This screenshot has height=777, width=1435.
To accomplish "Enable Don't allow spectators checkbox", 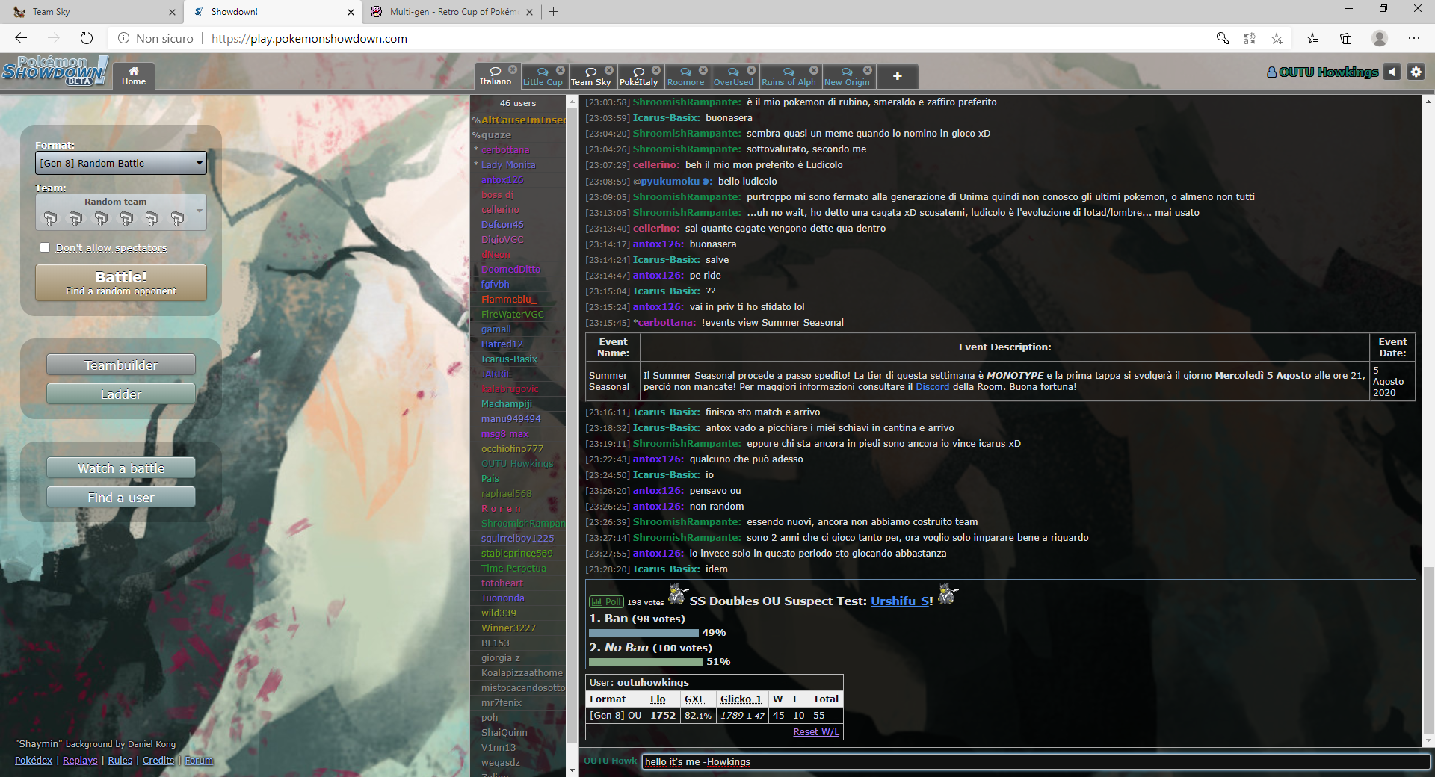I will 45,247.
